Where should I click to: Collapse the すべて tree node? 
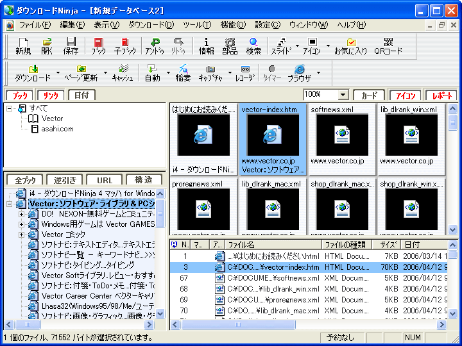tap(10, 108)
